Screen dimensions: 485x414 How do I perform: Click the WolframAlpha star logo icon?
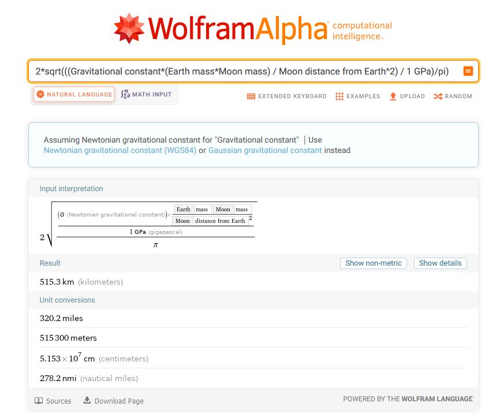[129, 29]
